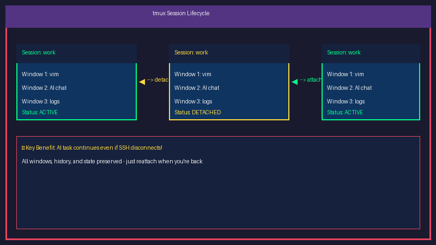Image resolution: width=436 pixels, height=245 pixels.
Task: Select 'Session: work' header in yellow detached box
Action: coord(191,52)
